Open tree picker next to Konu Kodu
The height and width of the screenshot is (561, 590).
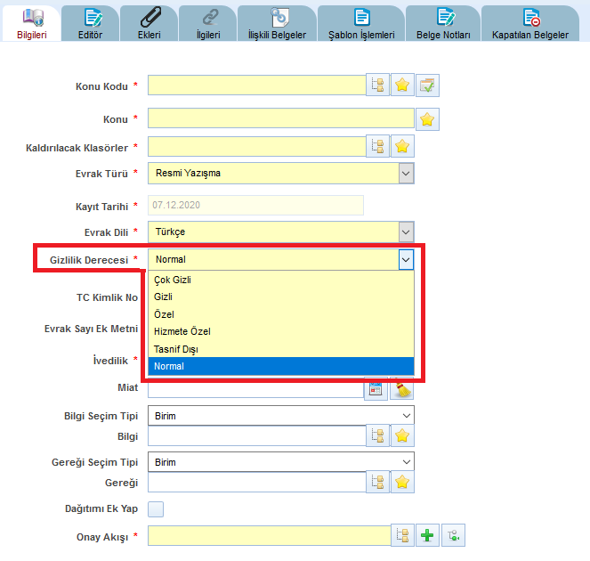377,85
